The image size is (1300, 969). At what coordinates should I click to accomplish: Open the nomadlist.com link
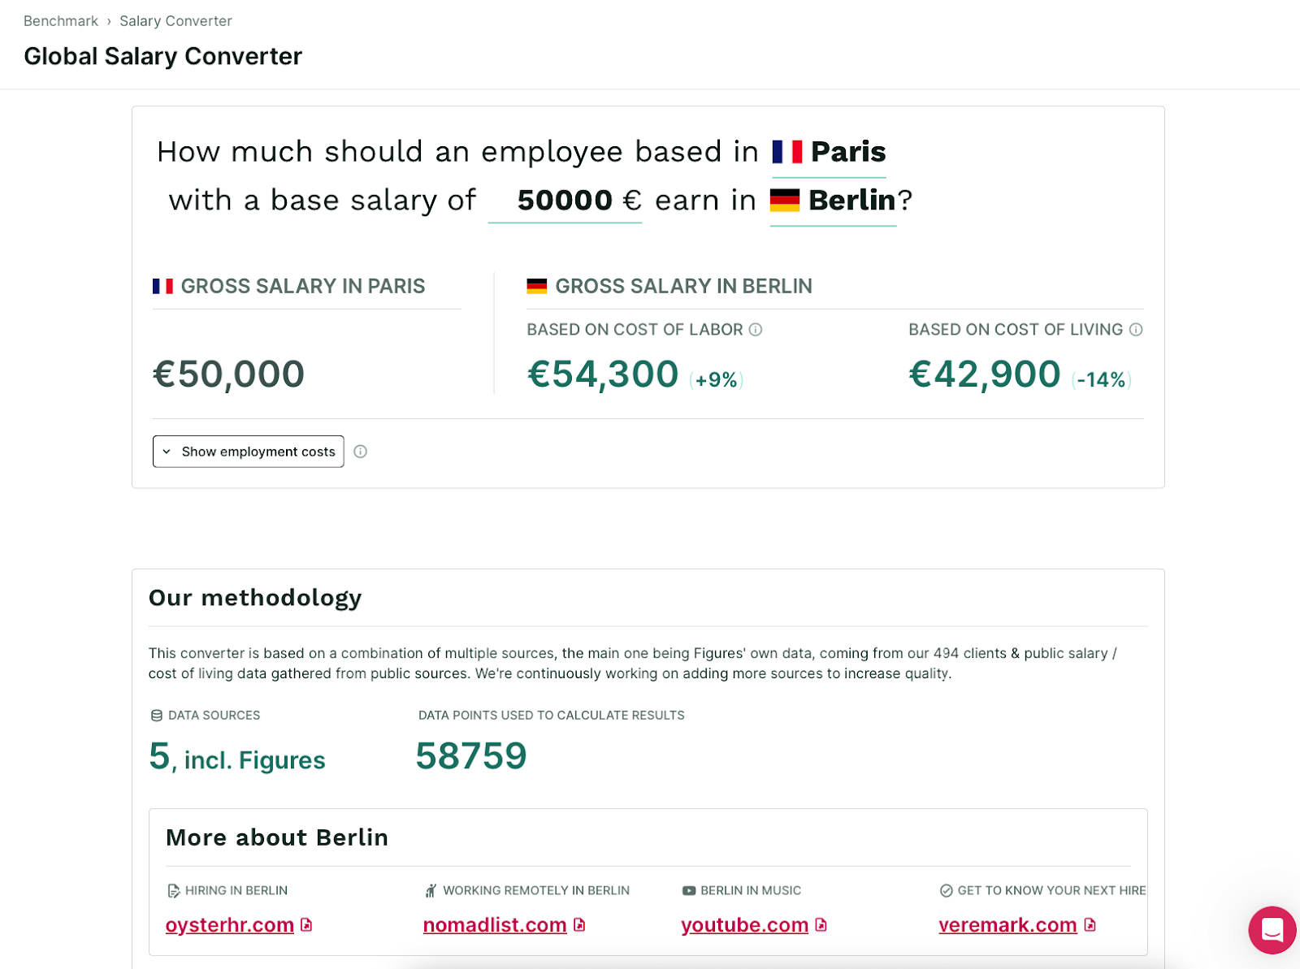tap(495, 925)
